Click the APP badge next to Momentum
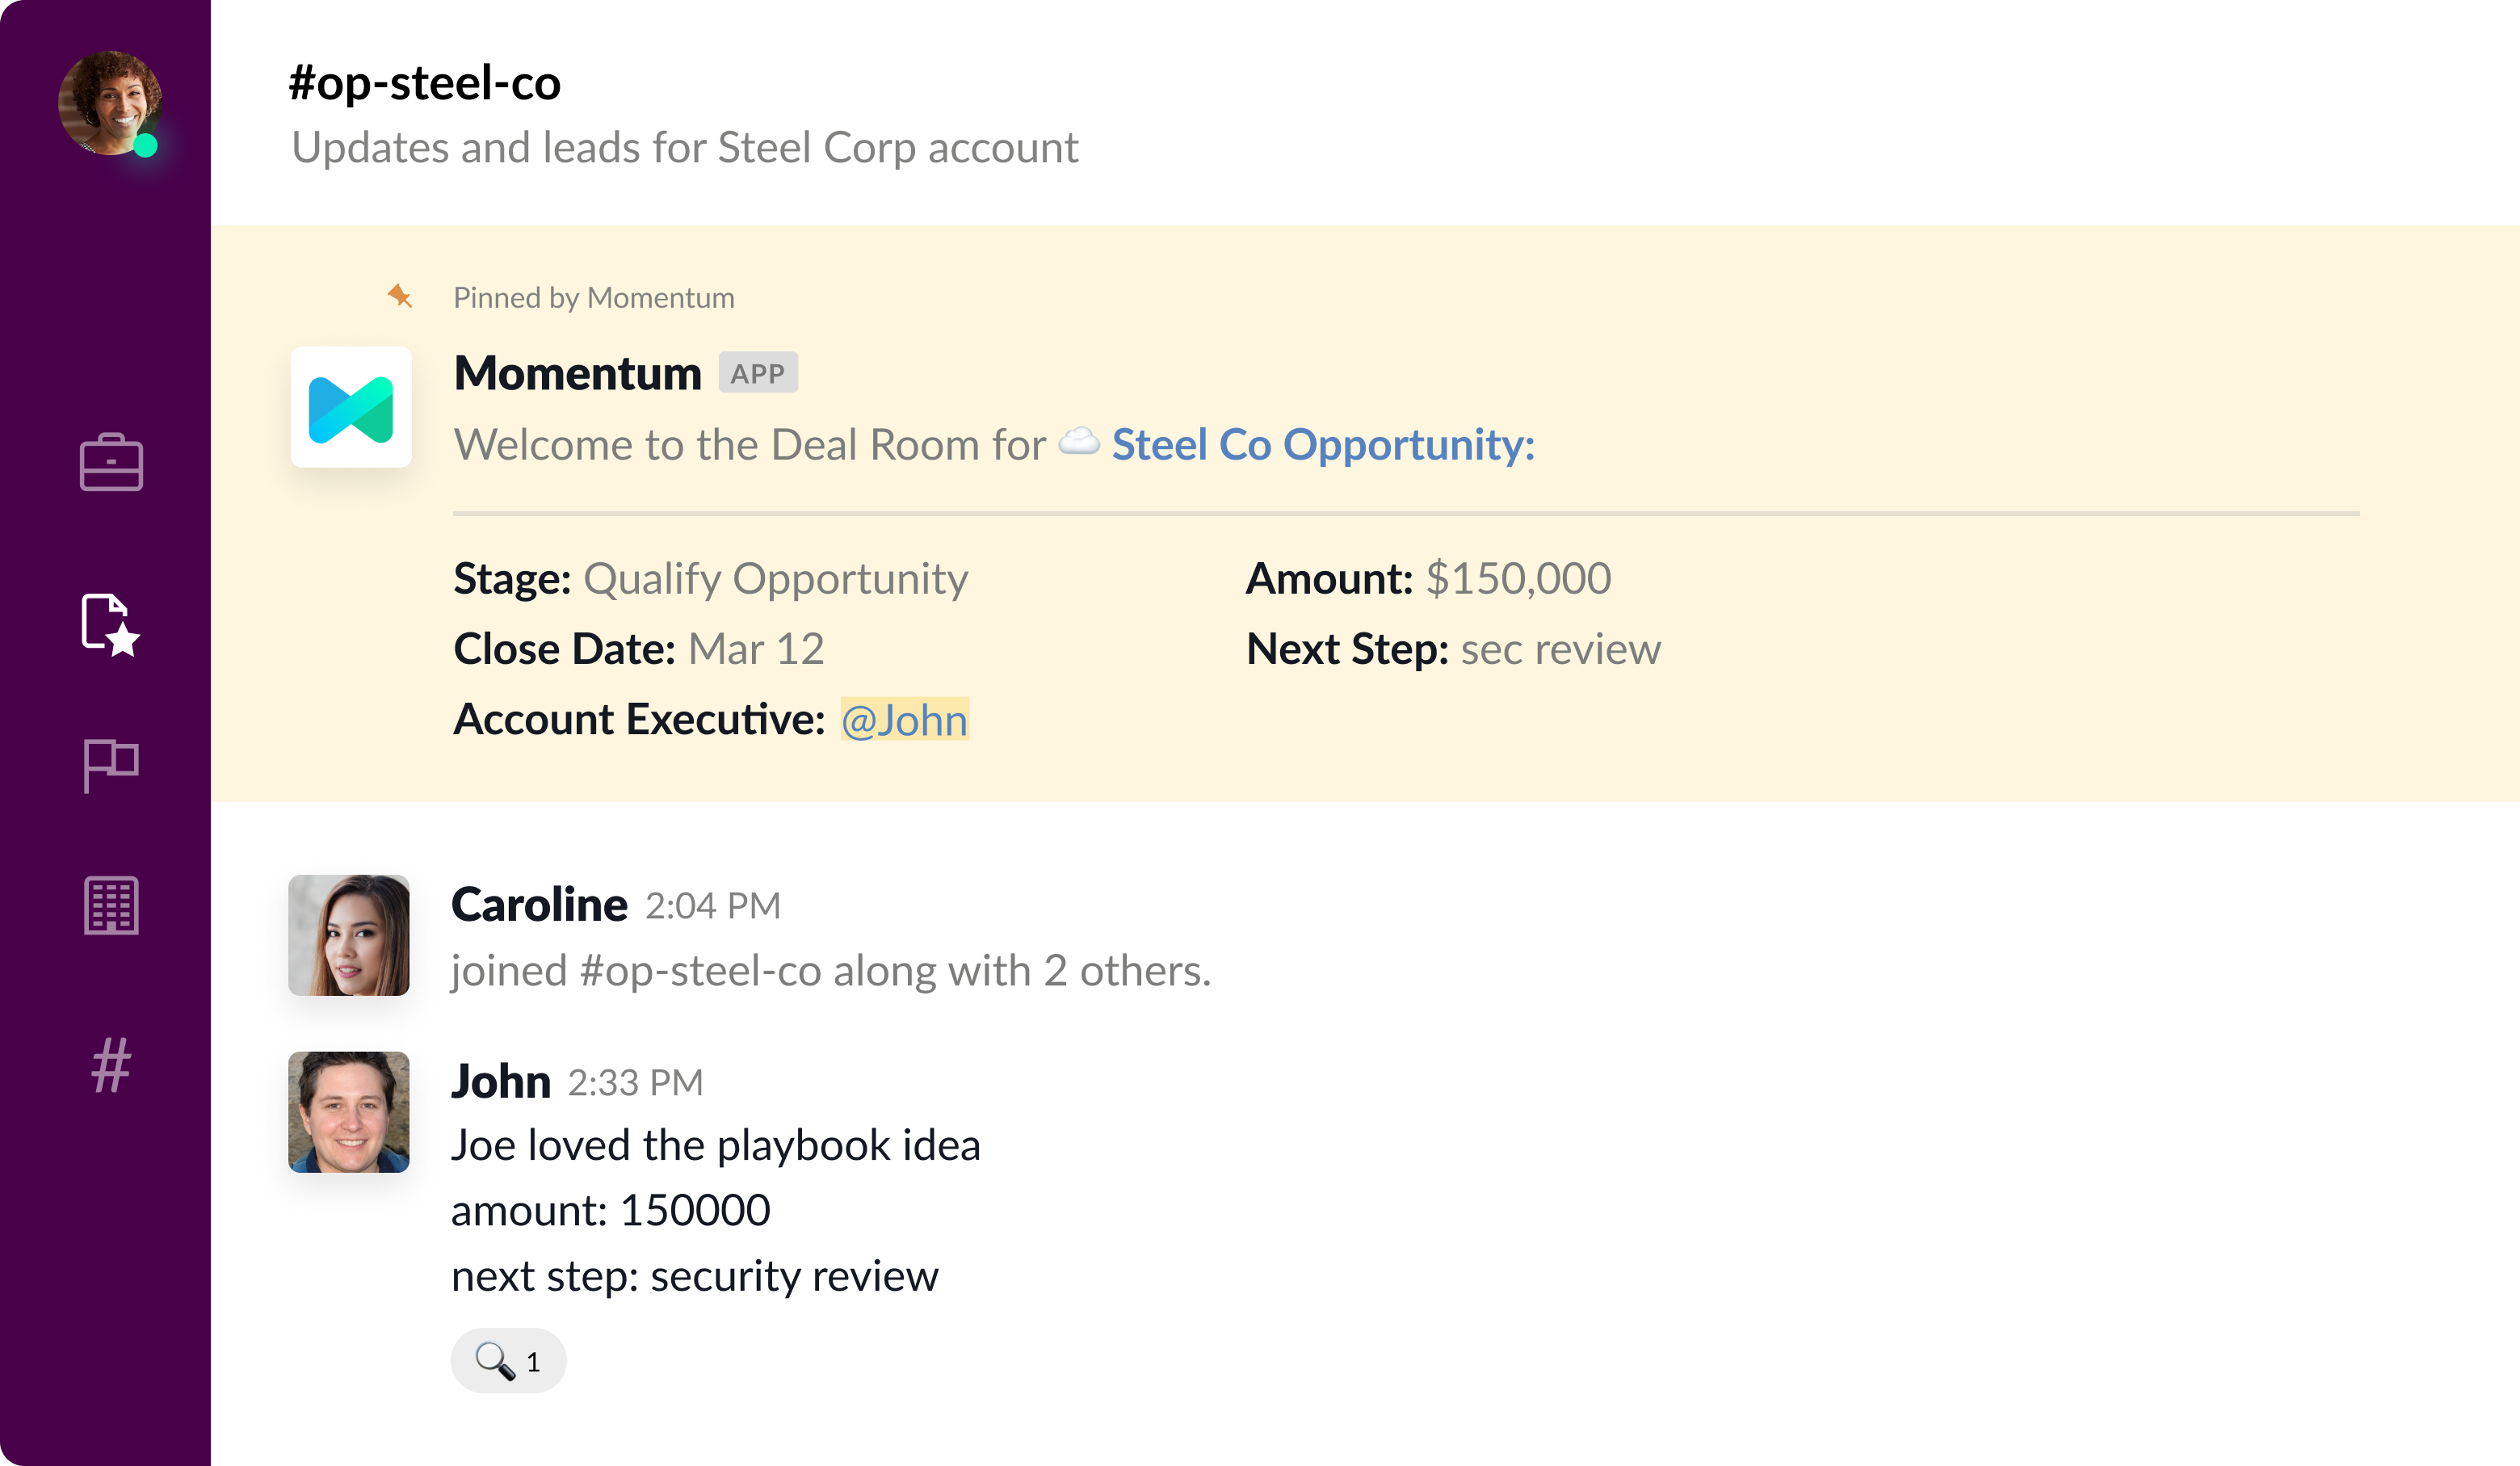The width and height of the screenshot is (2520, 1466). pos(758,373)
